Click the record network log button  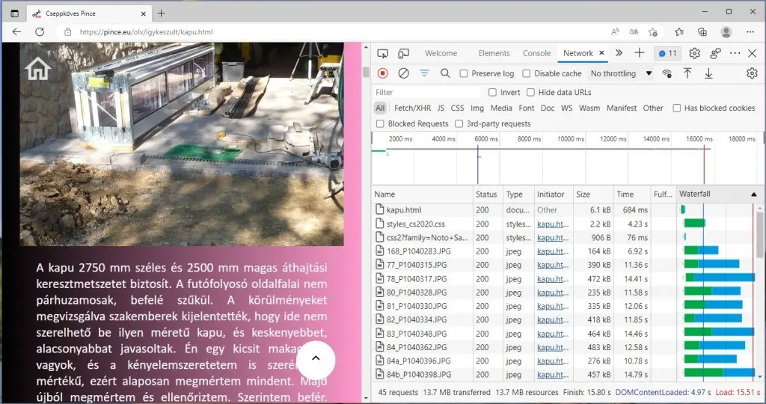pos(382,73)
